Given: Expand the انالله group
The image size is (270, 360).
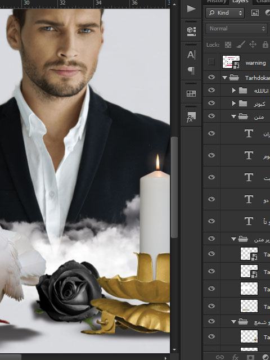Looking at the screenshot, I should (x=233, y=90).
